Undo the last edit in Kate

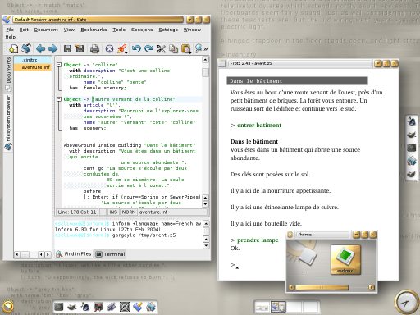[x=136, y=49]
